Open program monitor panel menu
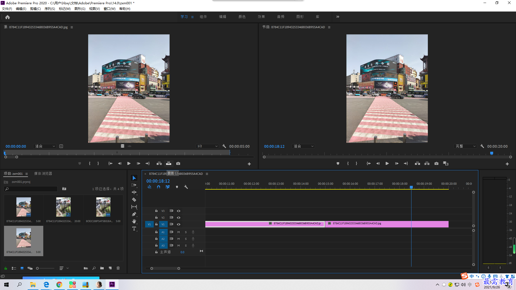 pyautogui.click(x=329, y=27)
